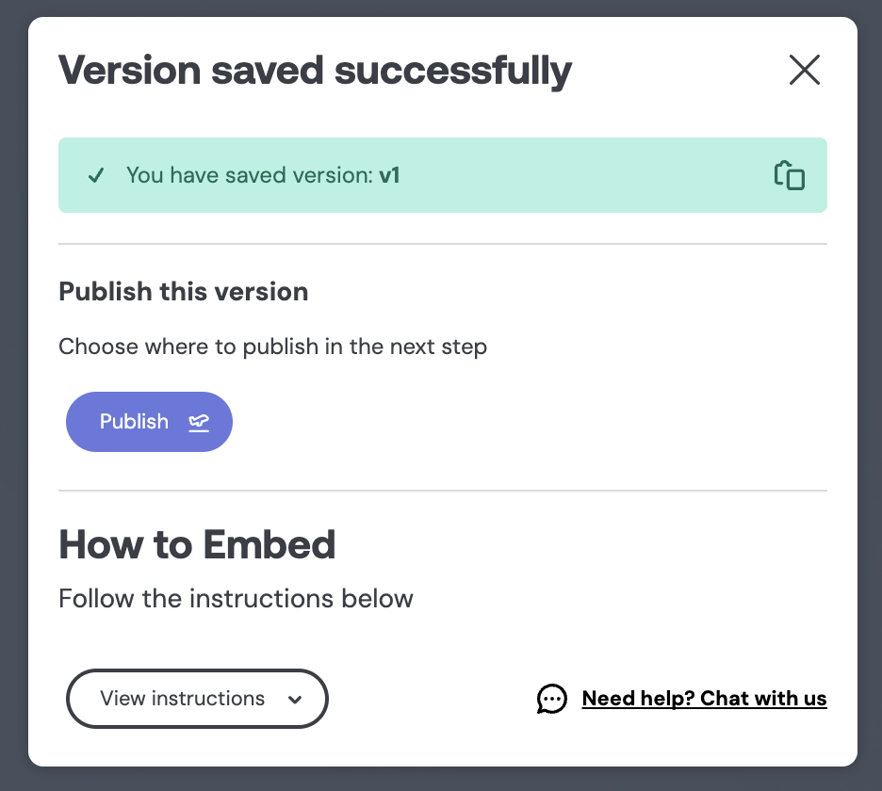The image size is (882, 791).
Task: Close the Version saved successfully dialog
Action: (805, 70)
